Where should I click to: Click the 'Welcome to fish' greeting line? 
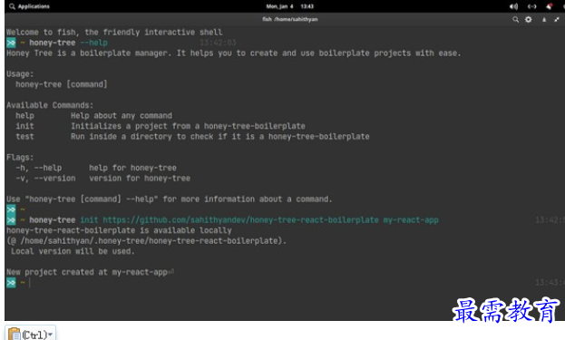114,33
